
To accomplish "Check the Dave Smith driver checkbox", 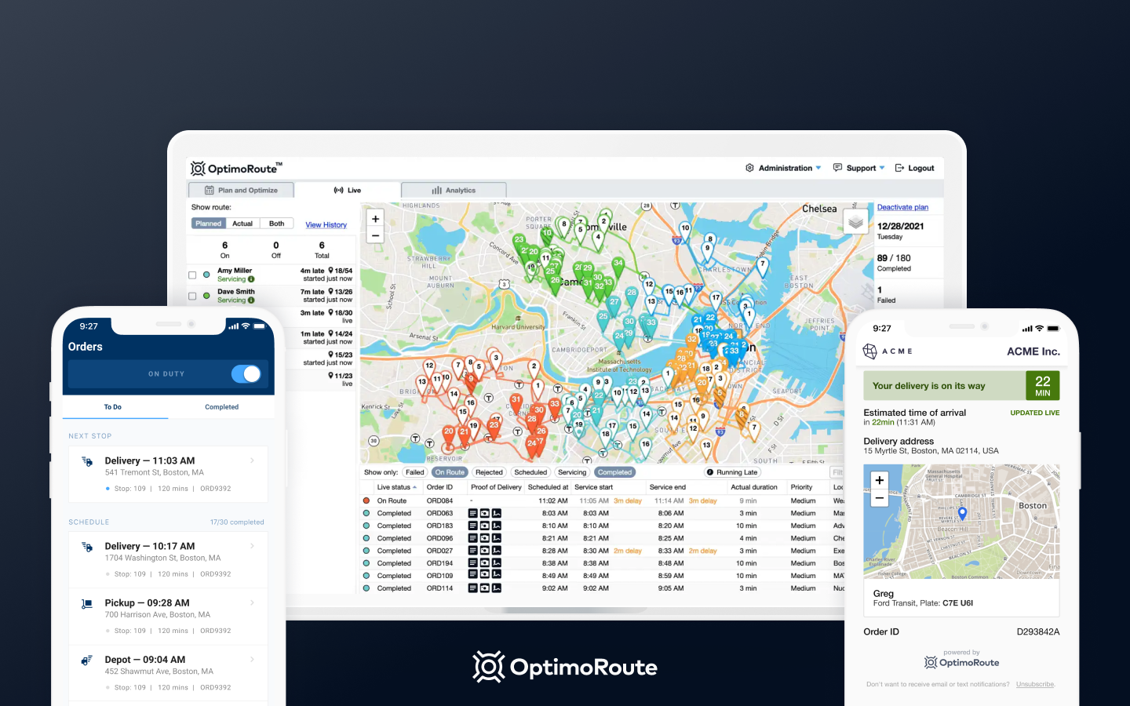I will [x=192, y=297].
